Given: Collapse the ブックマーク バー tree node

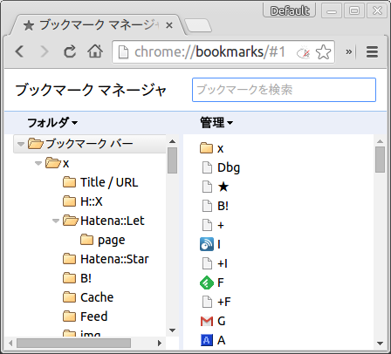Looking at the screenshot, I should point(21,144).
